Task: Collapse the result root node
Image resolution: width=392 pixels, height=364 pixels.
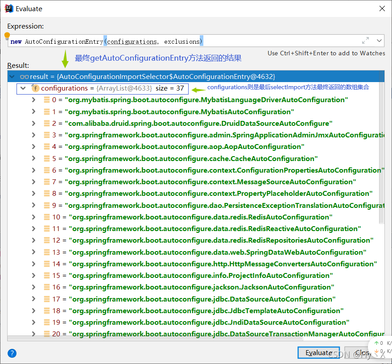Action: click(x=12, y=76)
